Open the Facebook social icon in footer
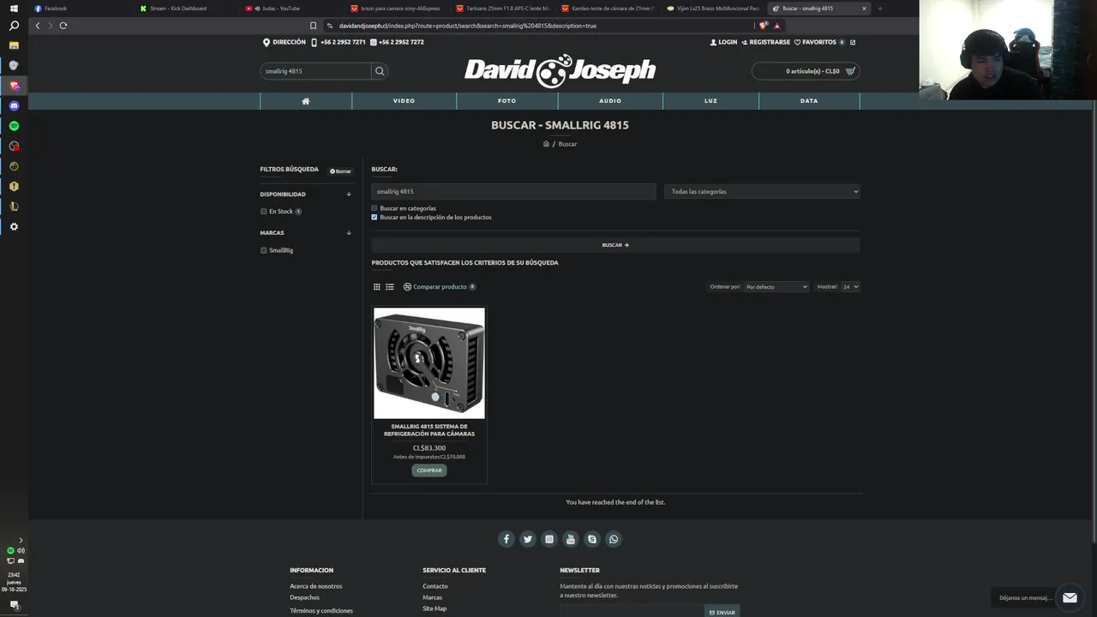Image resolution: width=1097 pixels, height=617 pixels. point(507,539)
